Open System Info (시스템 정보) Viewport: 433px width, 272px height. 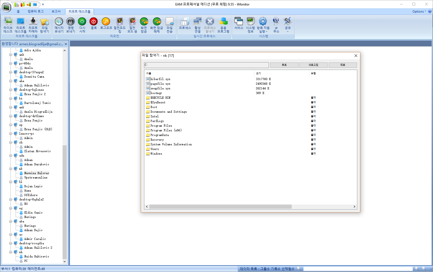(x=250, y=25)
